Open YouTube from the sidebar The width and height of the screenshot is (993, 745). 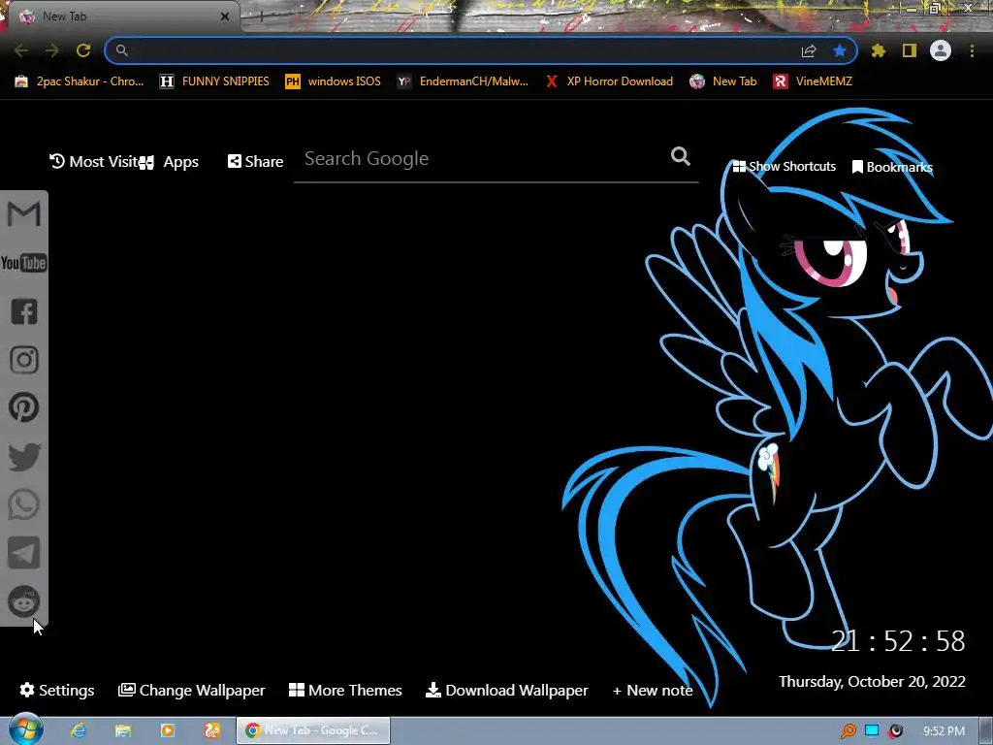(24, 263)
